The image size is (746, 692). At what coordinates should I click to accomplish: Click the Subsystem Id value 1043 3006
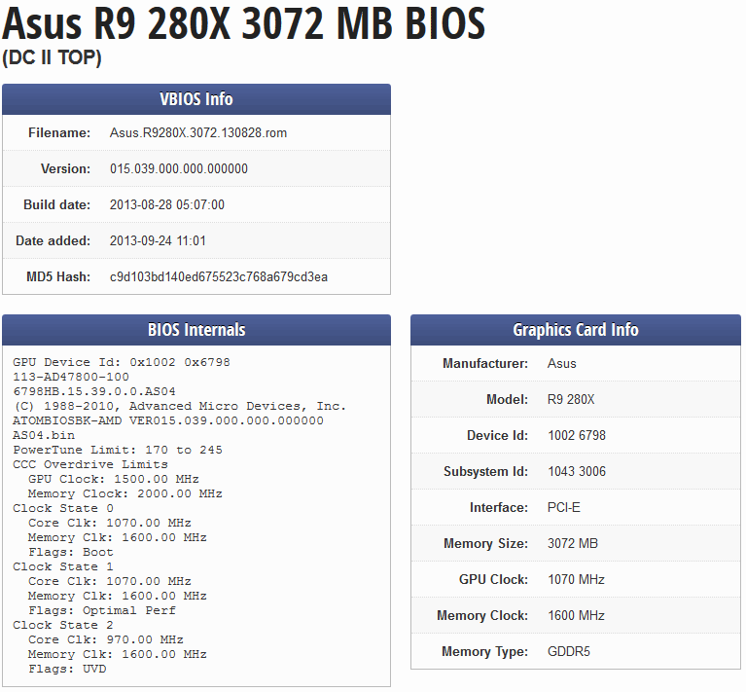click(x=577, y=472)
